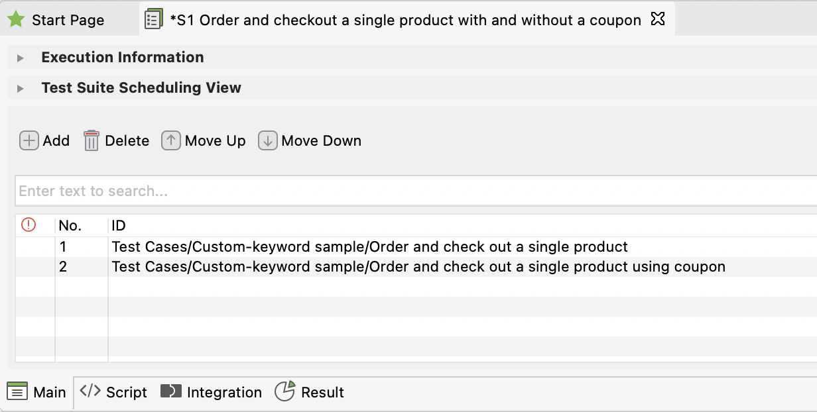Collapse the Execution Information disclosure triangle

(x=20, y=57)
